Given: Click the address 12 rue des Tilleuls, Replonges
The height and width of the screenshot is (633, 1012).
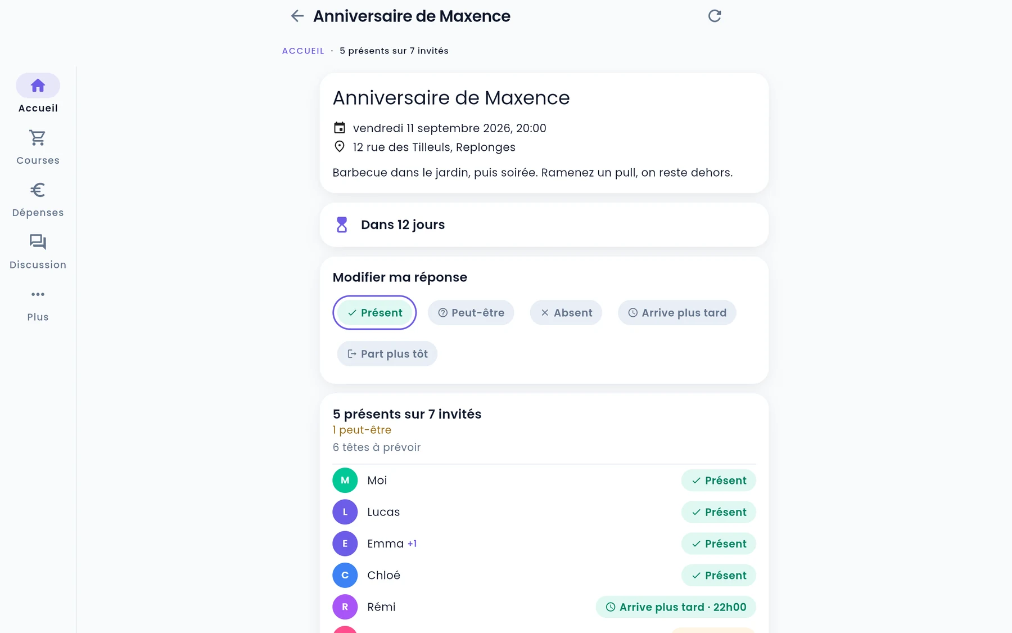Looking at the screenshot, I should click(434, 147).
